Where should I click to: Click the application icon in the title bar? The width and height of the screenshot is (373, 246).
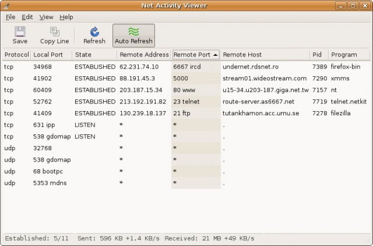click(6, 6)
